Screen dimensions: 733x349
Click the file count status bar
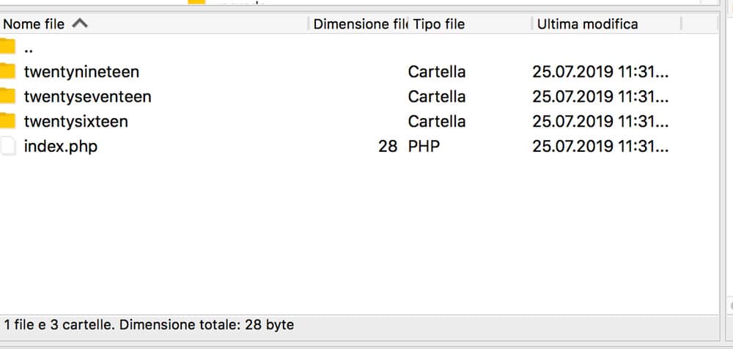pyautogui.click(x=149, y=324)
